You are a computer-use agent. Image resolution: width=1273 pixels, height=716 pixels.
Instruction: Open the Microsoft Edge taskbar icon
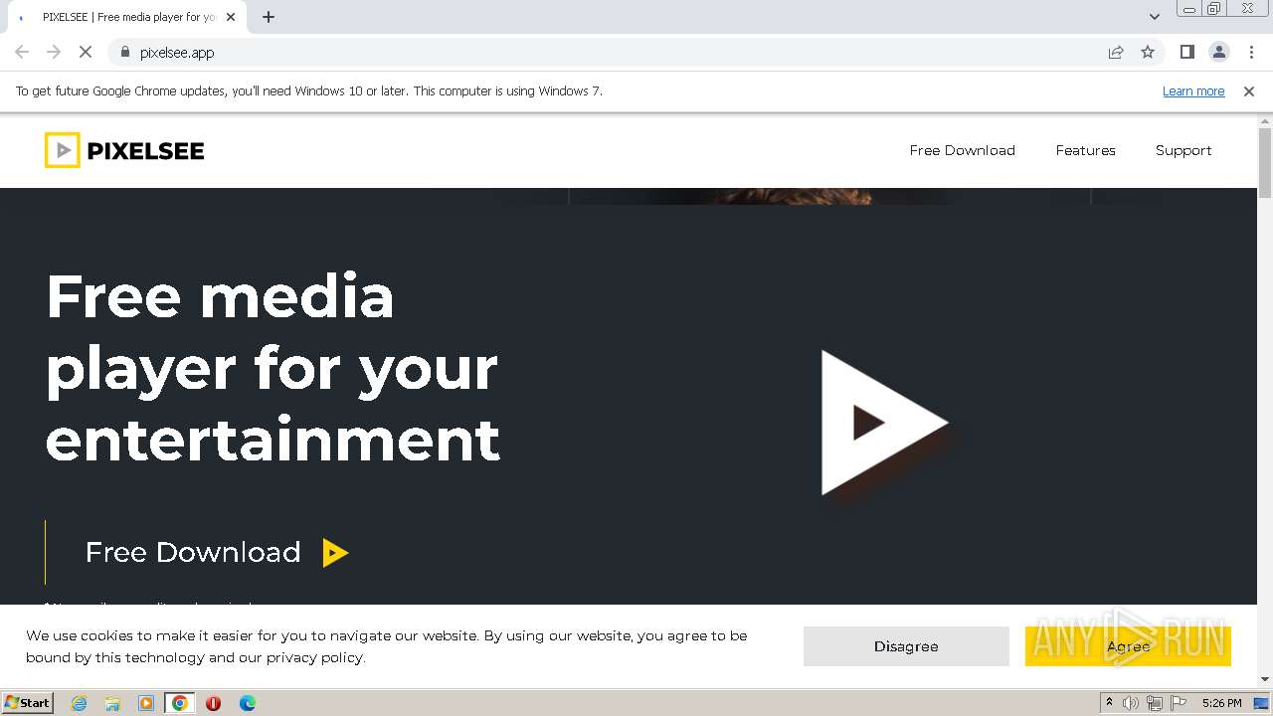point(247,703)
